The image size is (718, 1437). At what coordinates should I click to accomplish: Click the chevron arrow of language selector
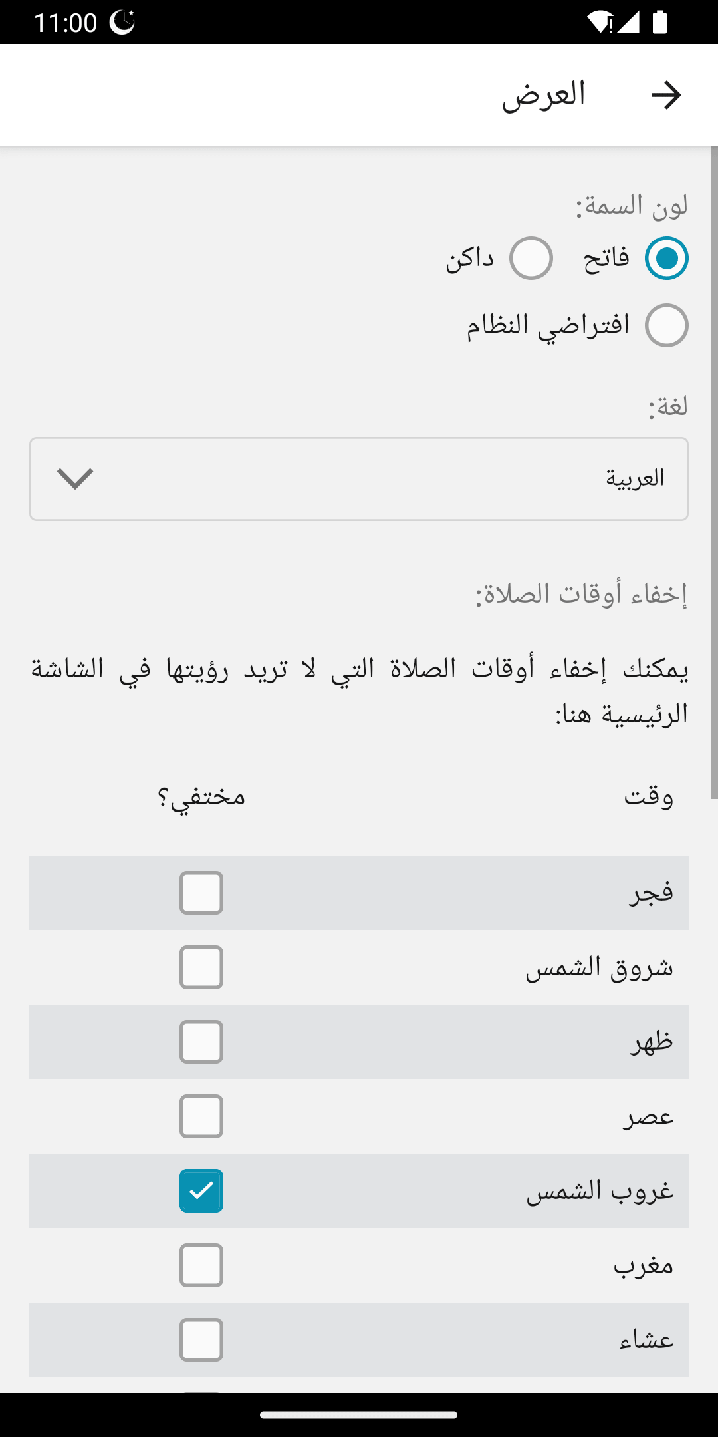point(75,479)
